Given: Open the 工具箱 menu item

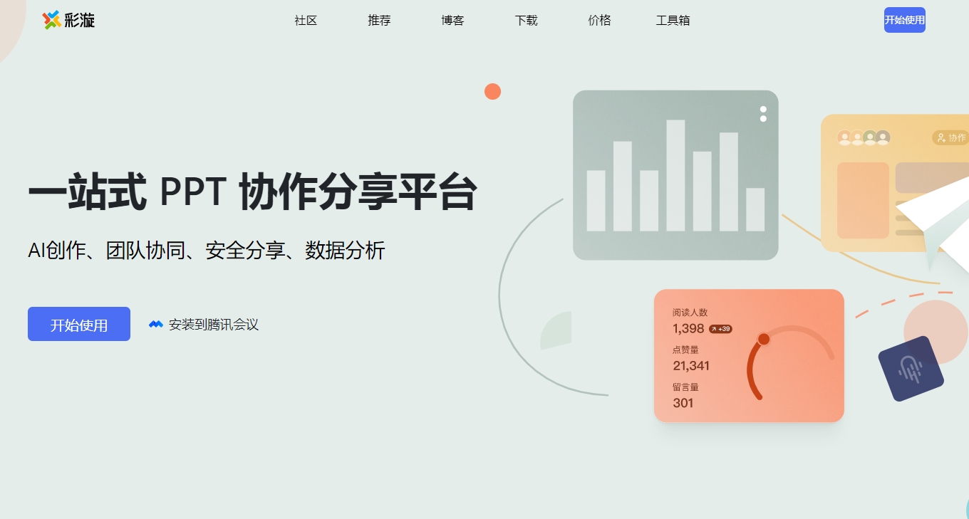Looking at the screenshot, I should tap(673, 20).
